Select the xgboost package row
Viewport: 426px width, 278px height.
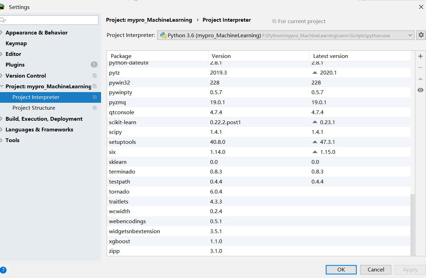click(259, 241)
